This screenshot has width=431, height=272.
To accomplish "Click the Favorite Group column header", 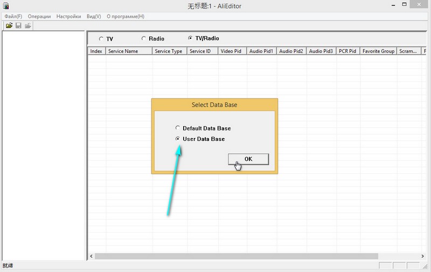I will pyautogui.click(x=379, y=51).
